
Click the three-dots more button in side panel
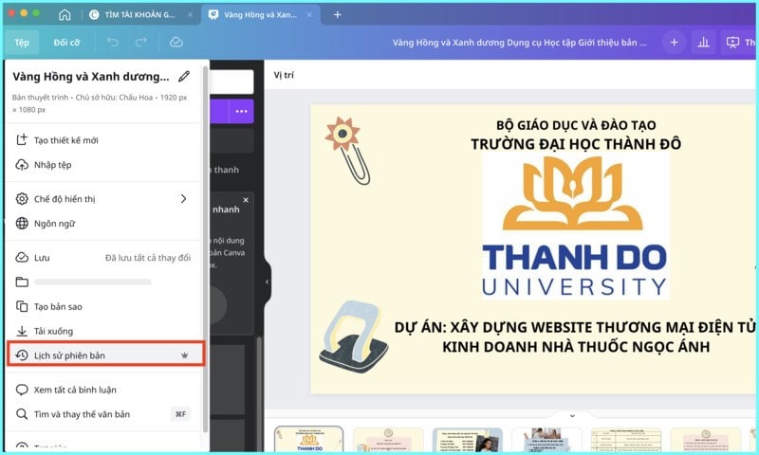point(242,111)
